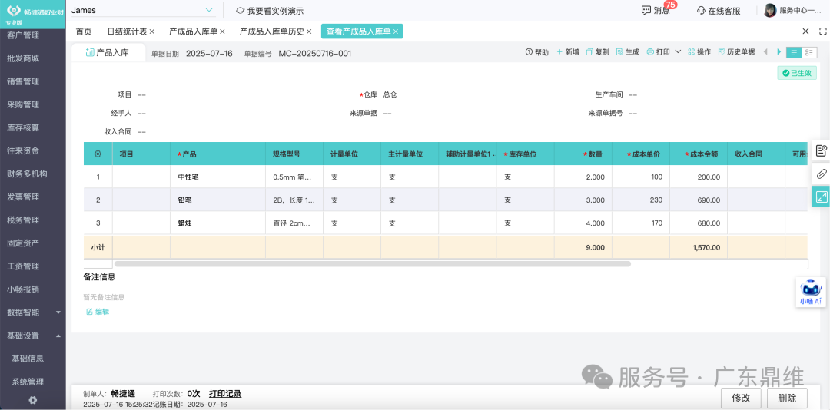830x410 pixels.
Task: Close all tabs X icon
Action: pyautogui.click(x=805, y=31)
